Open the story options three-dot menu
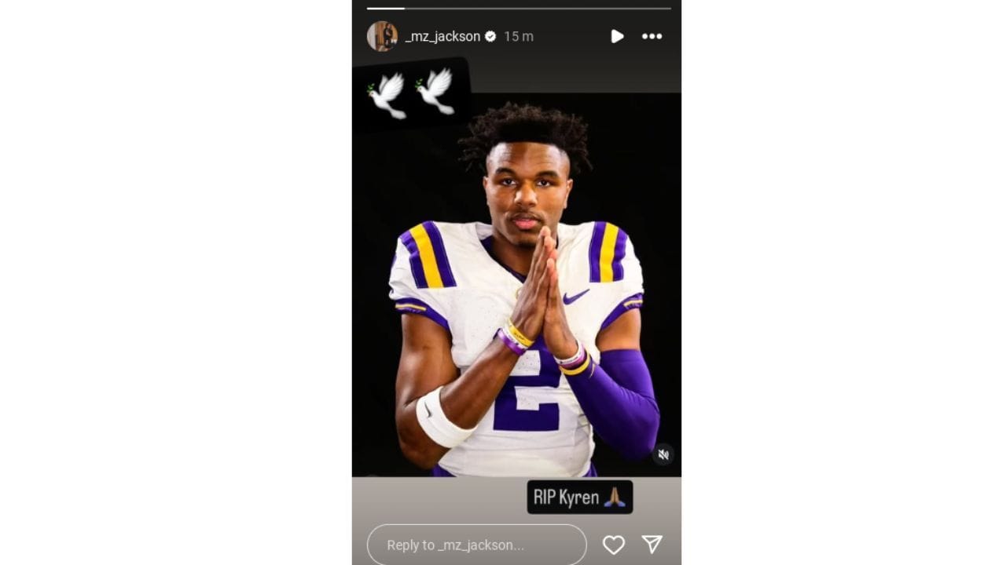This screenshot has width=1006, height=565. pyautogui.click(x=652, y=37)
